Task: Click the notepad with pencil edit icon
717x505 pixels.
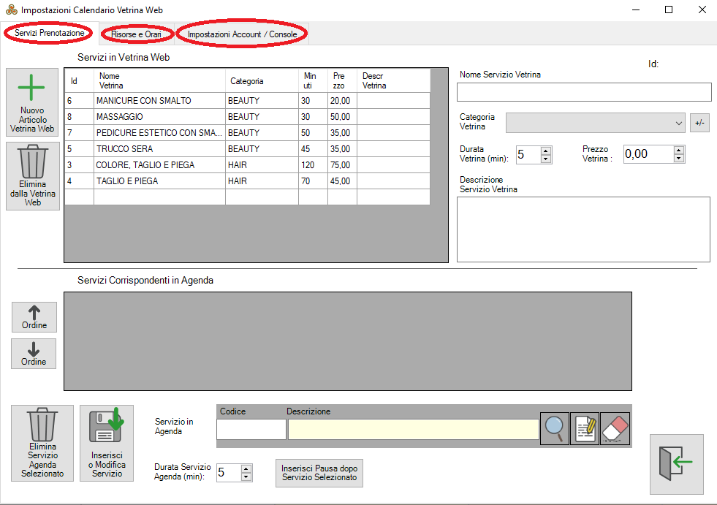Action: click(x=584, y=429)
